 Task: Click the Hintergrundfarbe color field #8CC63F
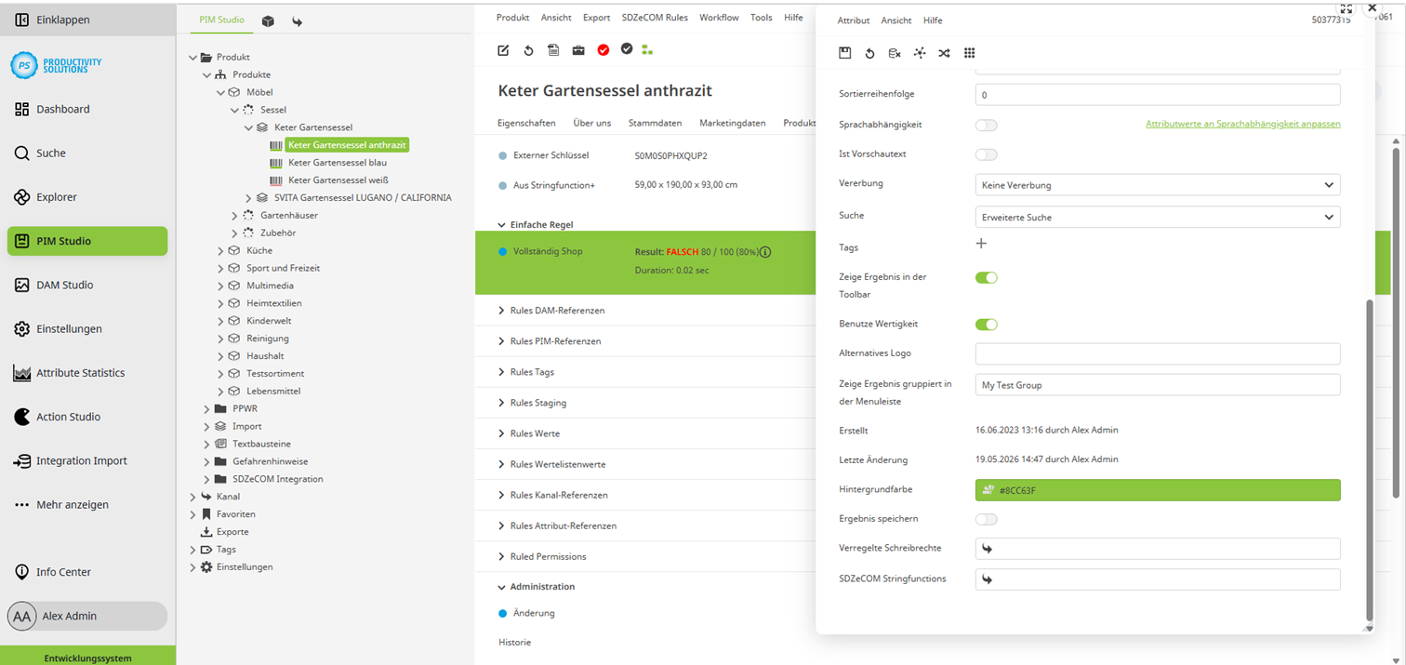[1158, 490]
